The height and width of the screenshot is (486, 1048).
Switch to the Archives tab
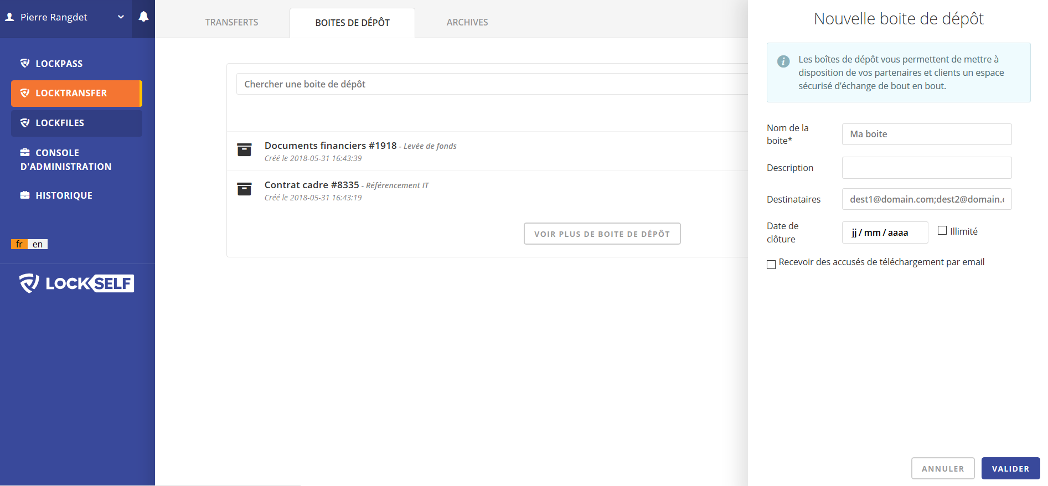point(467,23)
